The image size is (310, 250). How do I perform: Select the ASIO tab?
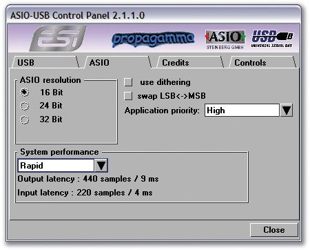click(118, 62)
